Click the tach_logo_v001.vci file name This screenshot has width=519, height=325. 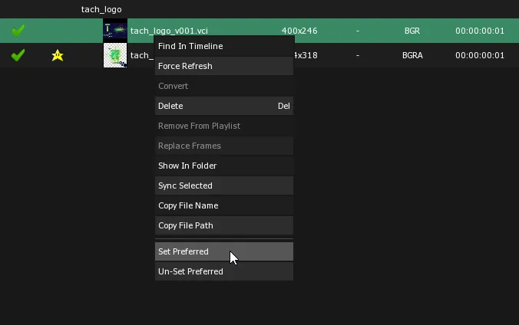(169, 31)
